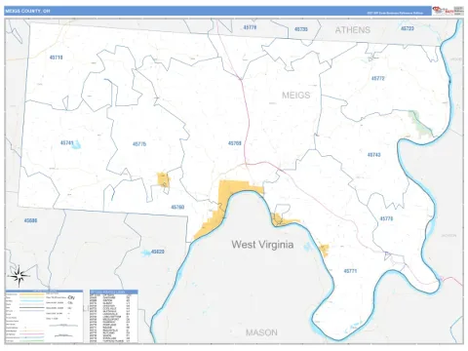Click the blue lake beside 45620

146,253
